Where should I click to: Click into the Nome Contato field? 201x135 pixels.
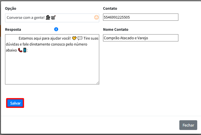(x=140, y=38)
